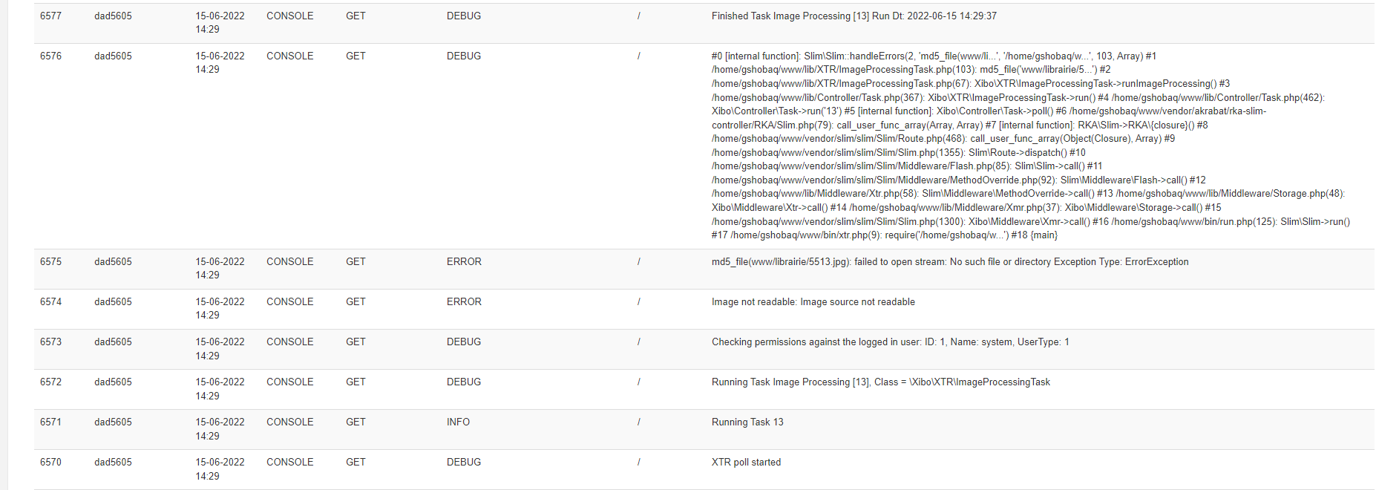Select the ERROR level cell in row 6575
The image size is (1379, 490).
coord(464,261)
